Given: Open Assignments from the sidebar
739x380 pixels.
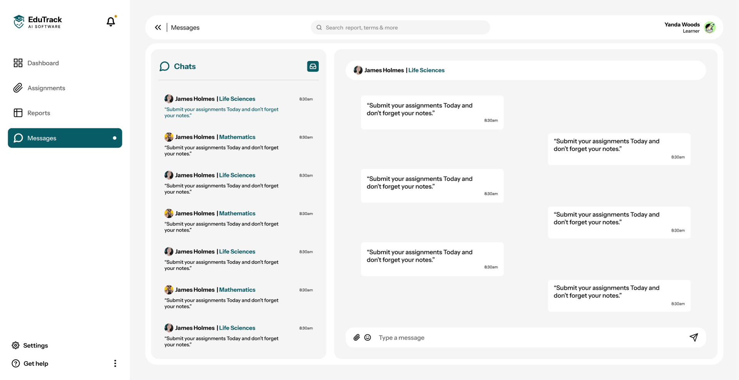Looking at the screenshot, I should tap(18, 88).
